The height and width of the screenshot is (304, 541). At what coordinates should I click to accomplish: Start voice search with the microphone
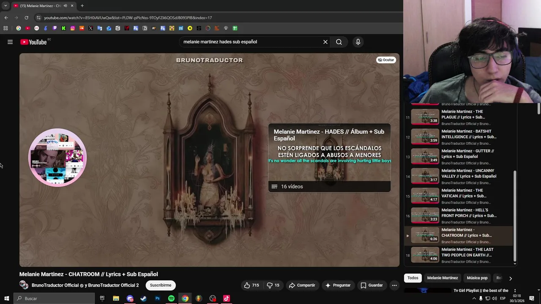point(358,42)
